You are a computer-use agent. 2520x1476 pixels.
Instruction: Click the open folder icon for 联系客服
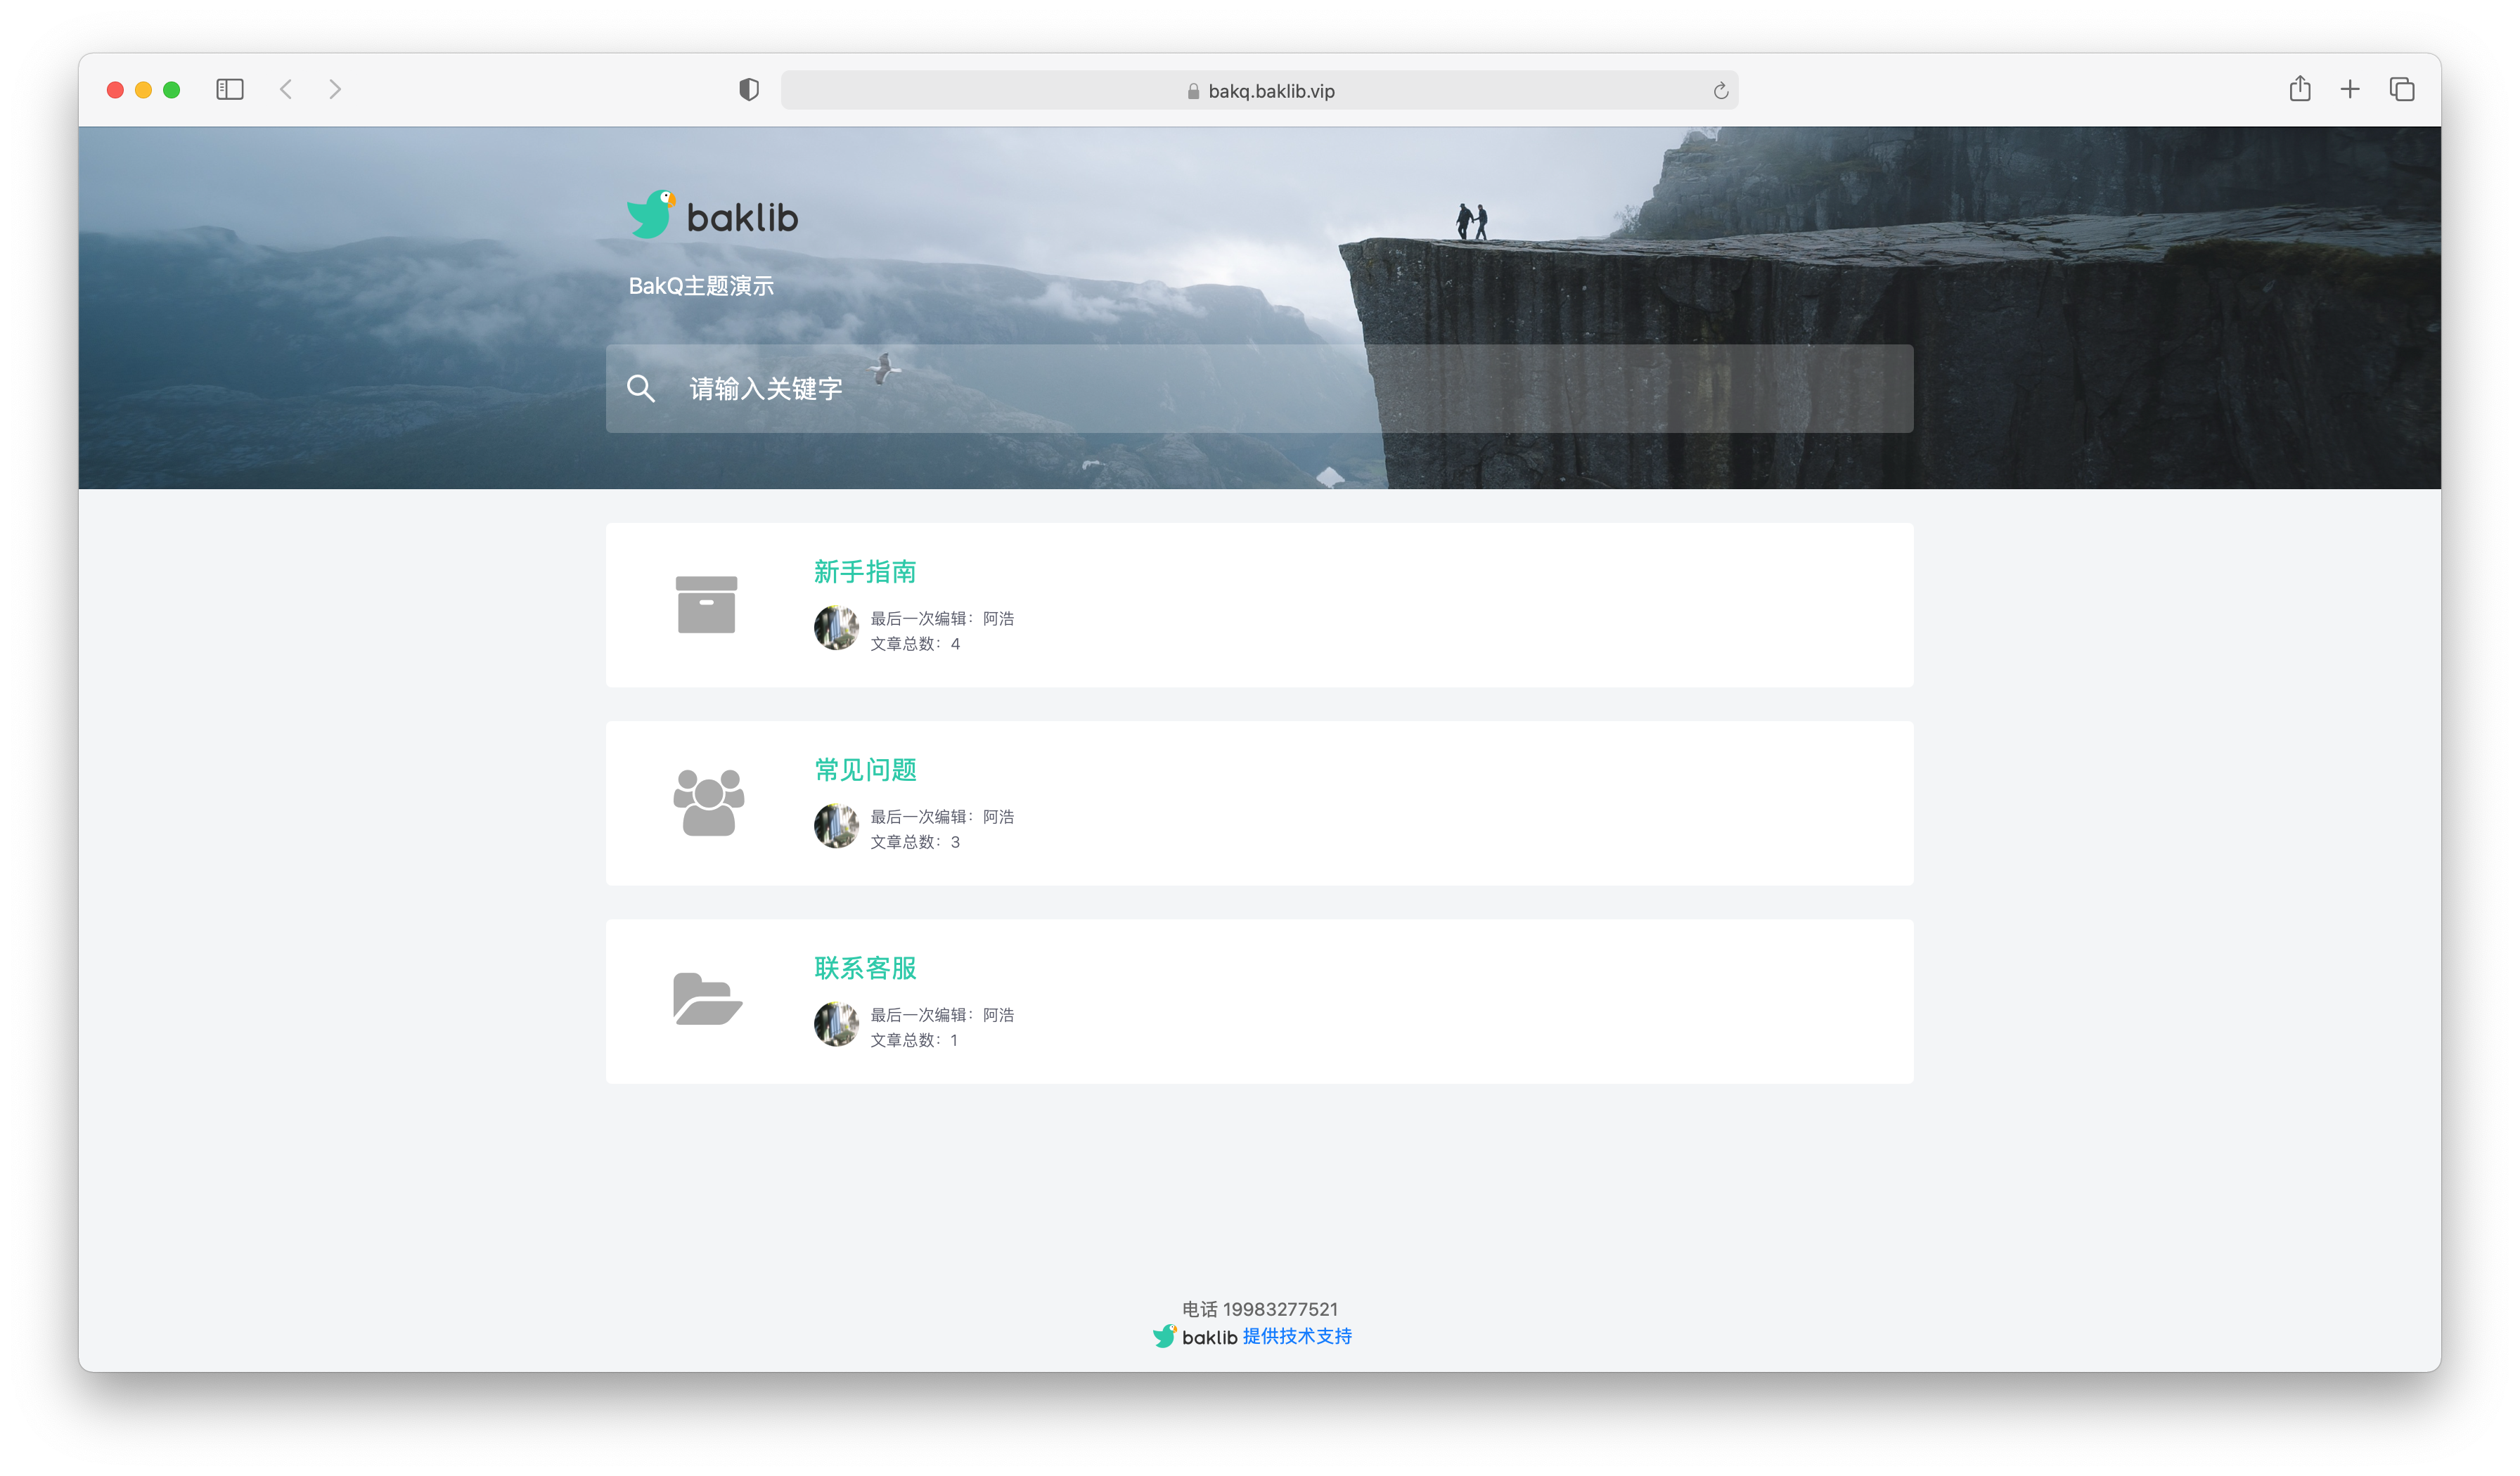[707, 999]
